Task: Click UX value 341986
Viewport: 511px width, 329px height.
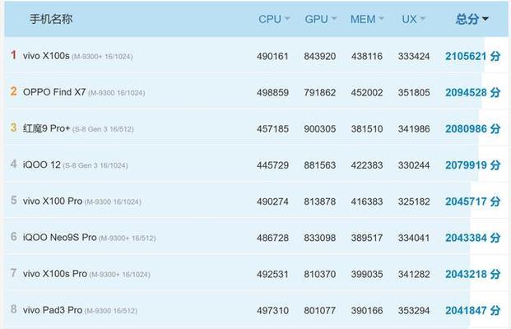Action: [414, 129]
